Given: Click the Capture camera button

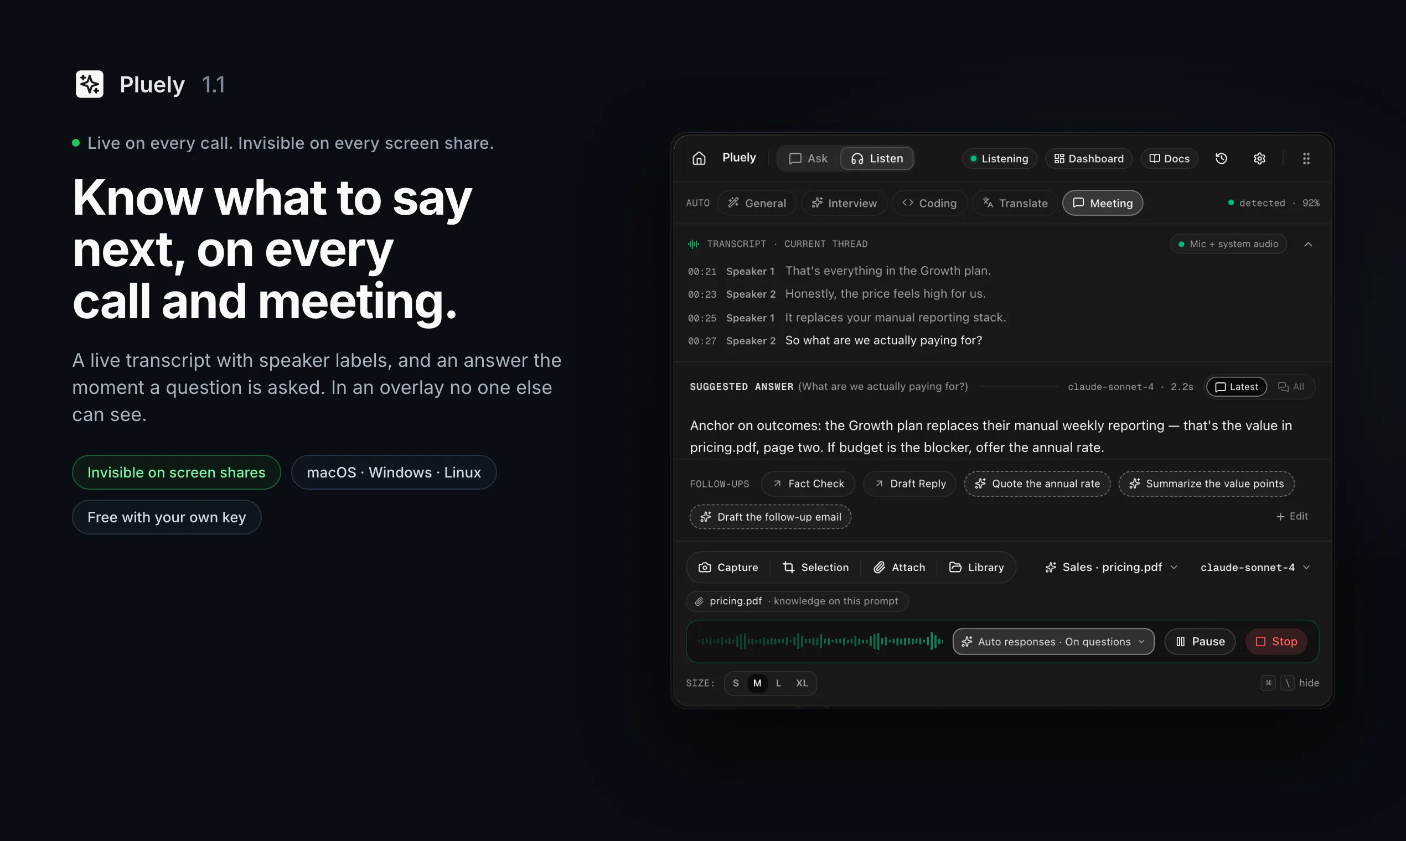Looking at the screenshot, I should [x=728, y=567].
